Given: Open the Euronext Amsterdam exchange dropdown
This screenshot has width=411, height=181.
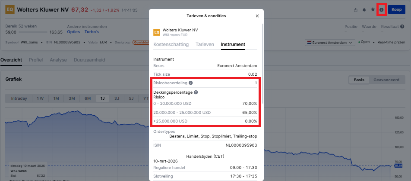Looking at the screenshot, I should [x=330, y=42].
